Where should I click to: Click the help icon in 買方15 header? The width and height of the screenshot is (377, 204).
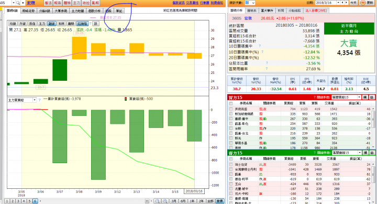click(x=315, y=98)
